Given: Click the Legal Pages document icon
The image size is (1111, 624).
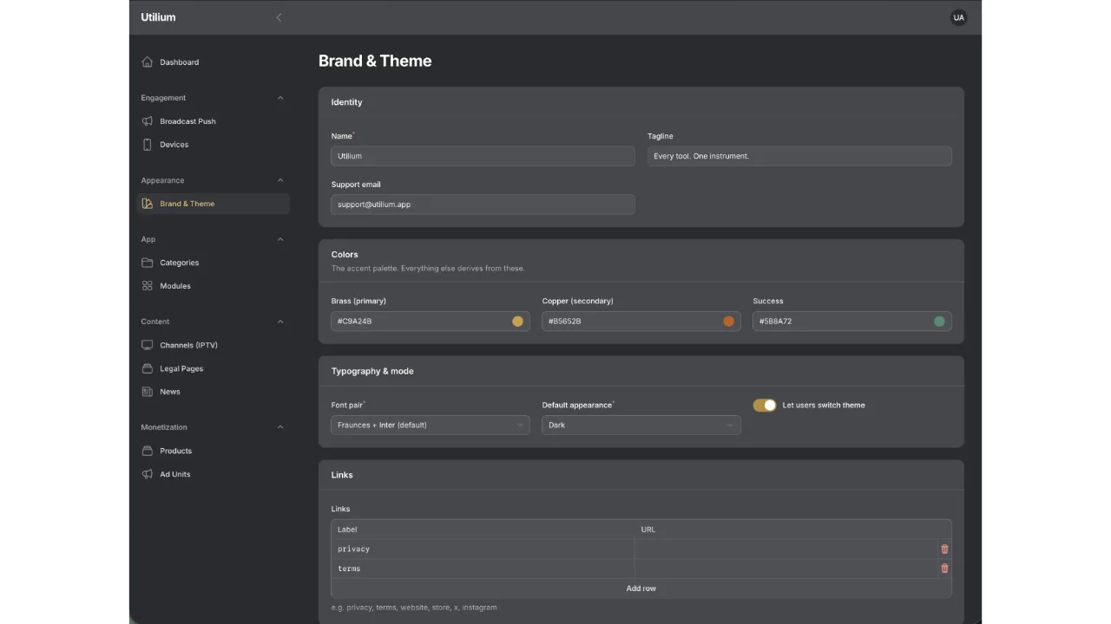Looking at the screenshot, I should (147, 368).
